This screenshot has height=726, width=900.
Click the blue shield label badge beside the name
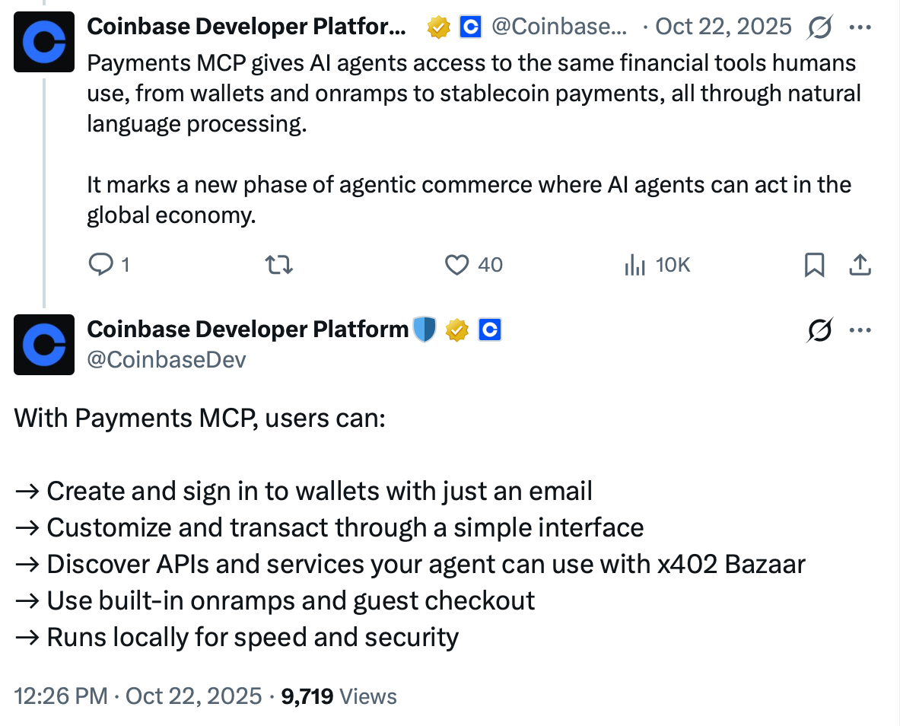424,329
